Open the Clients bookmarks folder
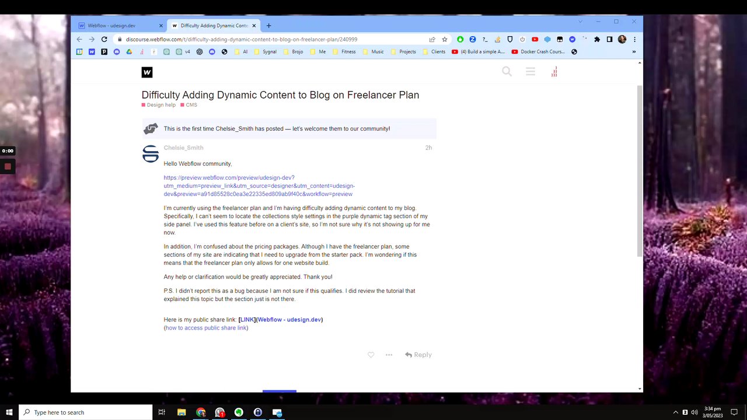Viewport: 747px width, 420px height. [x=434, y=51]
